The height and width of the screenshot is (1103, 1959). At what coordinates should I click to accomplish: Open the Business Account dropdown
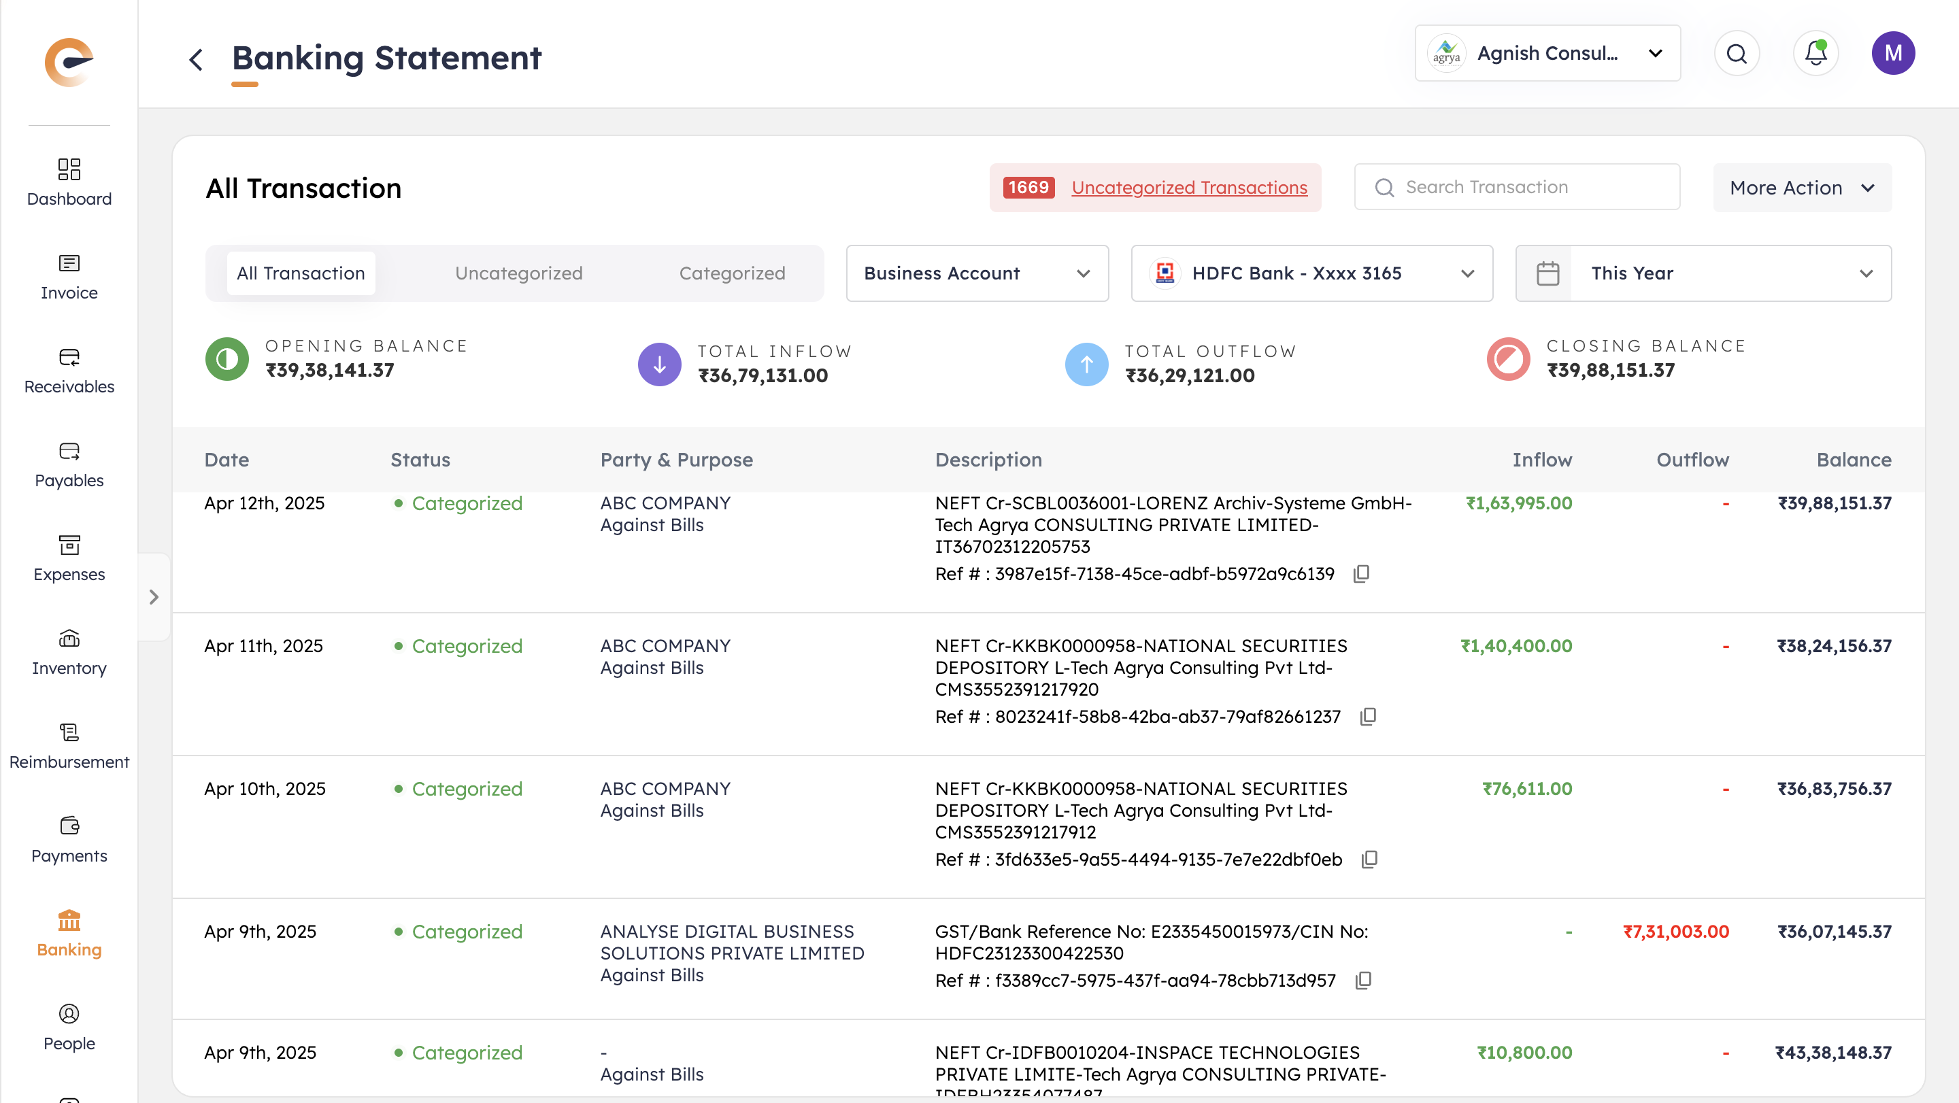(x=977, y=273)
